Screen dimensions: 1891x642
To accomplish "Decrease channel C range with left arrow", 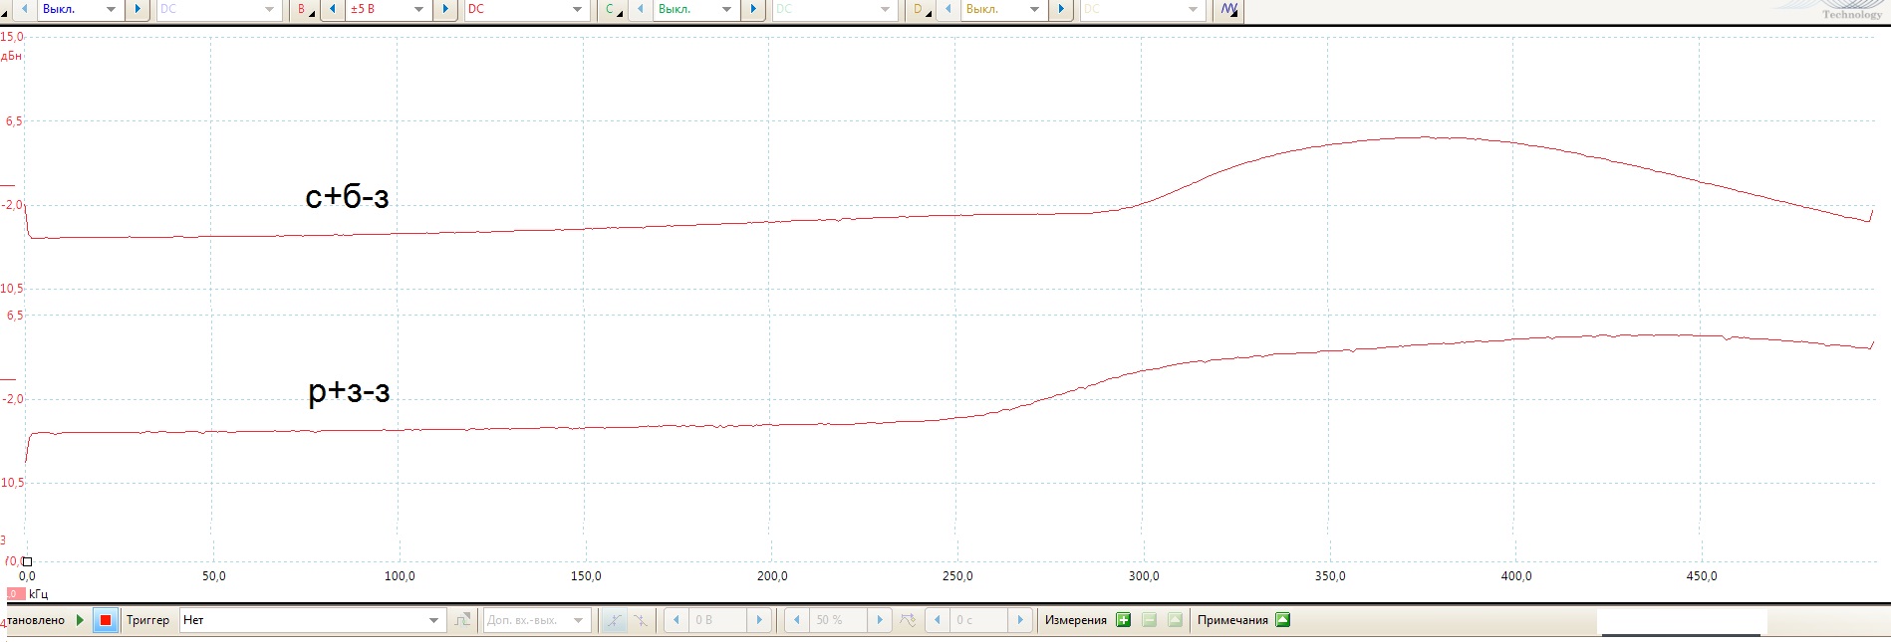I will coord(640,10).
